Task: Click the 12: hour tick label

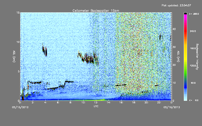Action: (96, 103)
